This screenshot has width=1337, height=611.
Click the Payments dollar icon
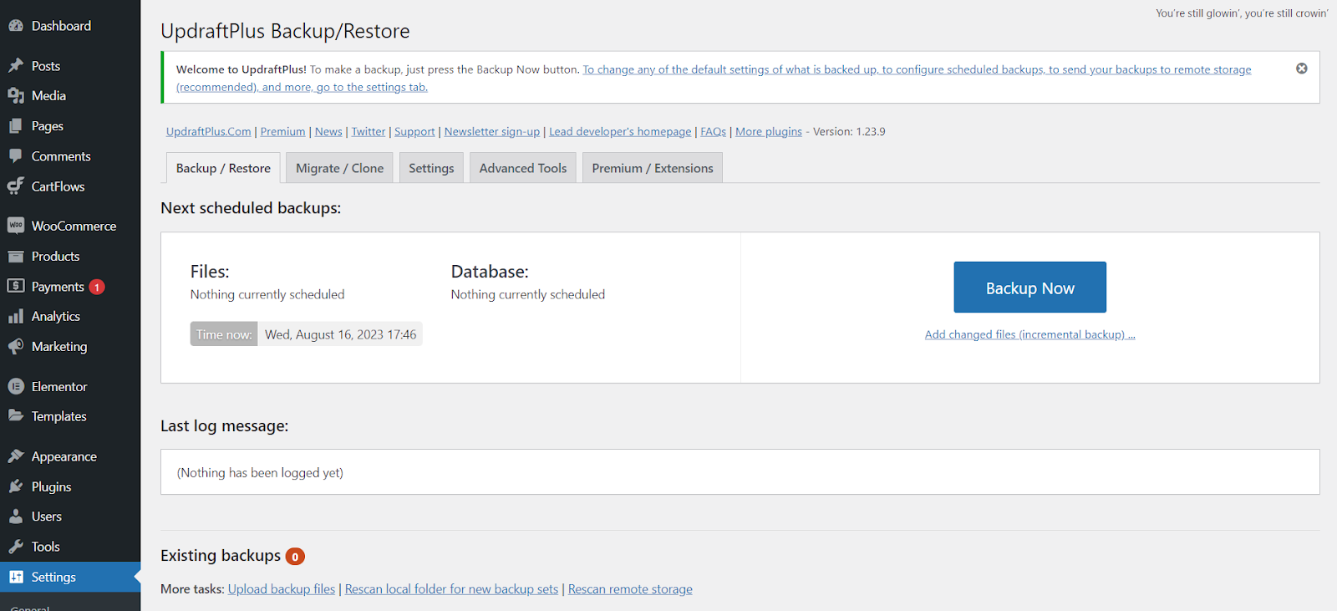pyautogui.click(x=16, y=286)
